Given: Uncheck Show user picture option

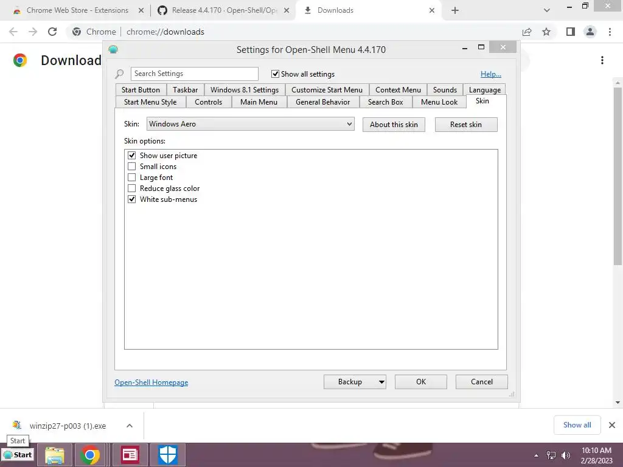Looking at the screenshot, I should point(131,155).
